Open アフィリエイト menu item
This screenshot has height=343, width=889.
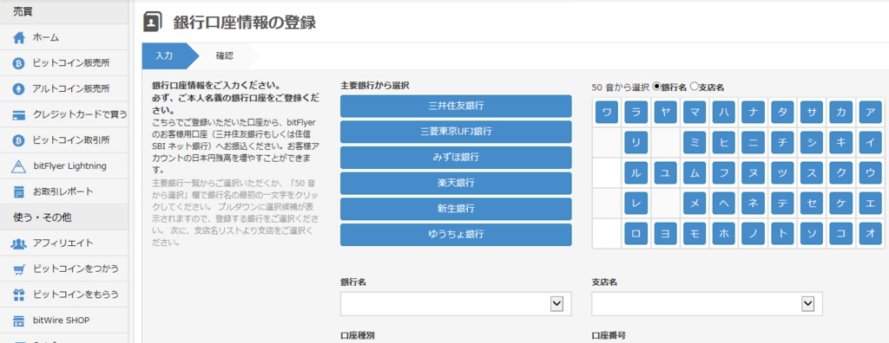[x=64, y=243]
